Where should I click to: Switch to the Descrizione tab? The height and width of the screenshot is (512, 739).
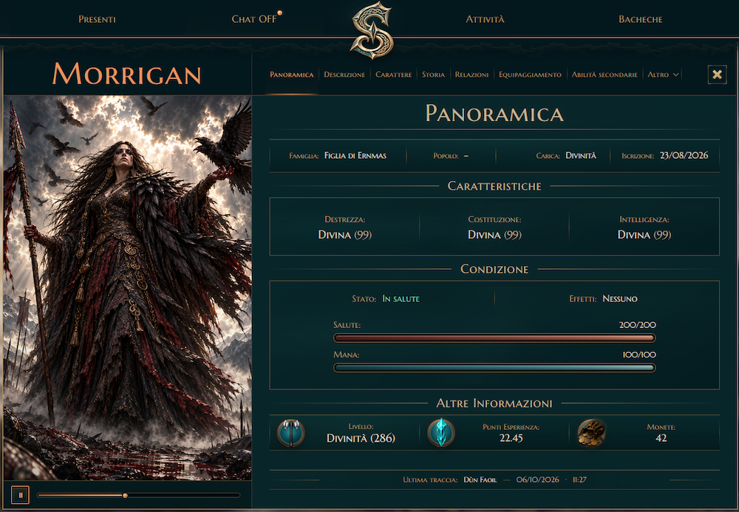344,75
